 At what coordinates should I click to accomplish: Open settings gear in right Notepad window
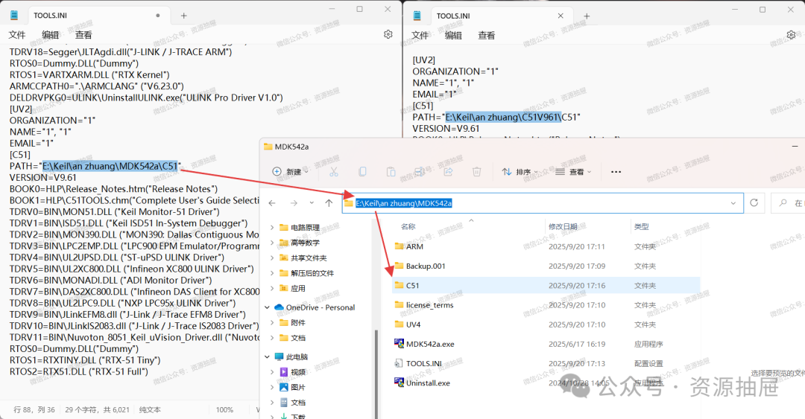(x=791, y=34)
